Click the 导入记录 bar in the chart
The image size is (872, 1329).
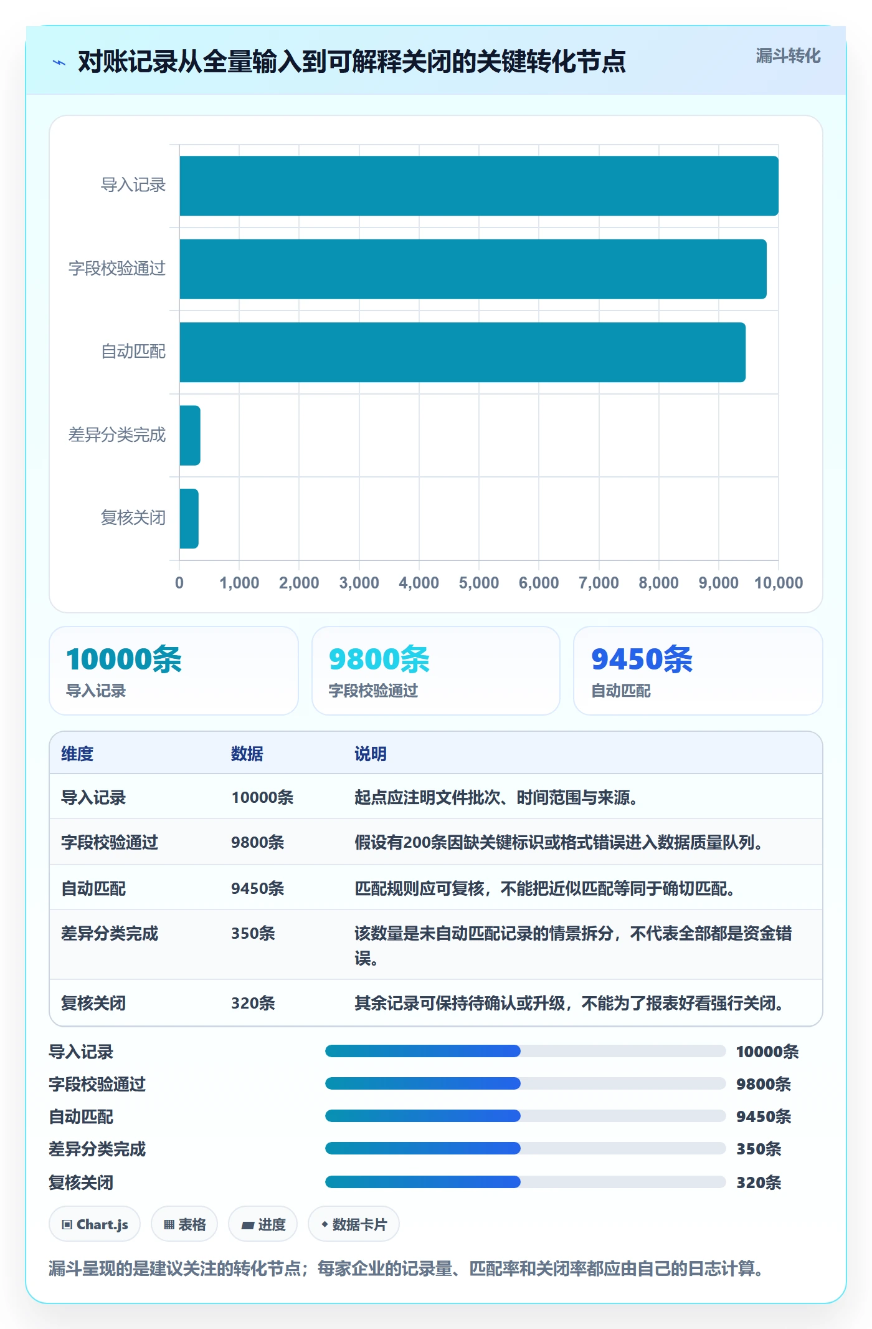[479, 186]
